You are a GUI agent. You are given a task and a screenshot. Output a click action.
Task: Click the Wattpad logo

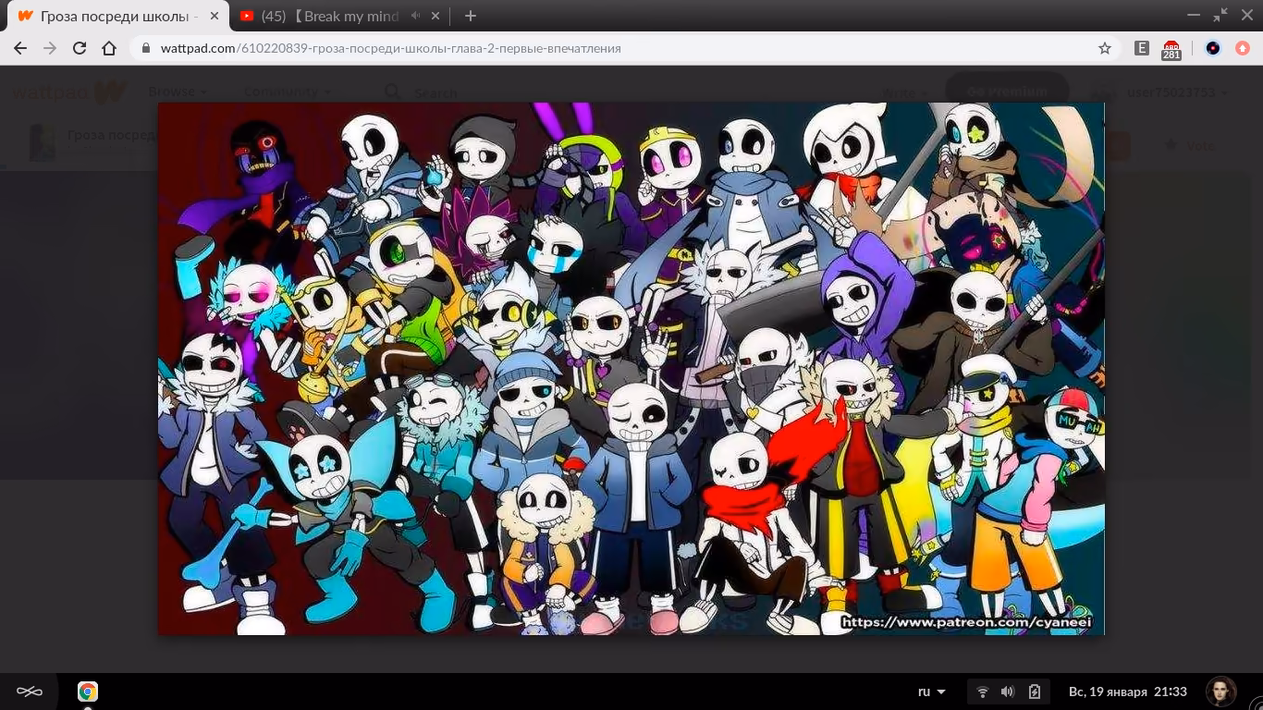point(69,92)
